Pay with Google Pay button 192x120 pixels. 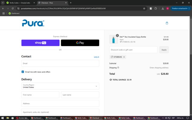80,43
